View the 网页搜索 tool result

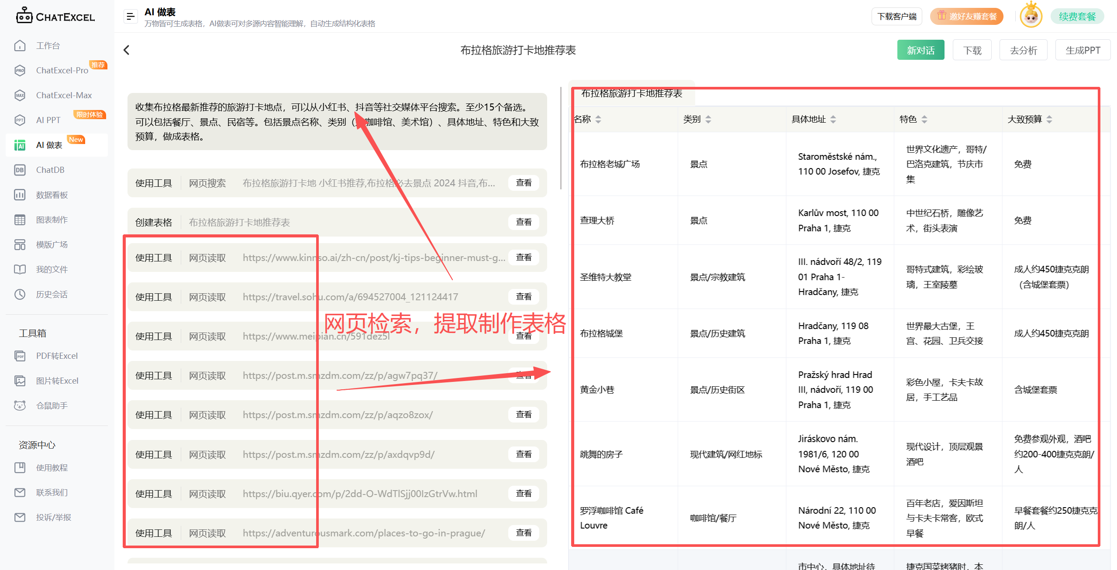click(x=524, y=183)
